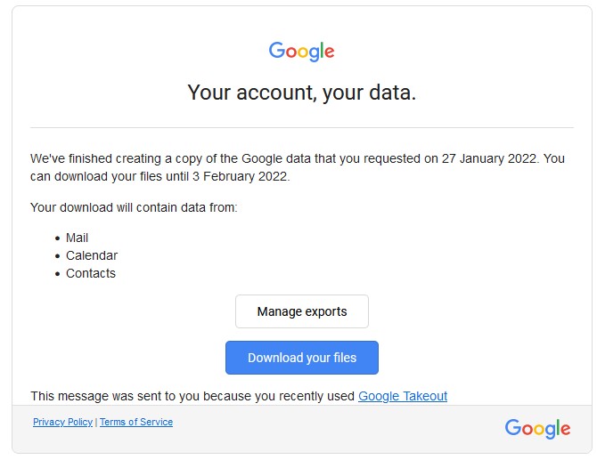Click the Calendar list item
Image resolution: width=597 pixels, height=460 pixels.
point(92,255)
